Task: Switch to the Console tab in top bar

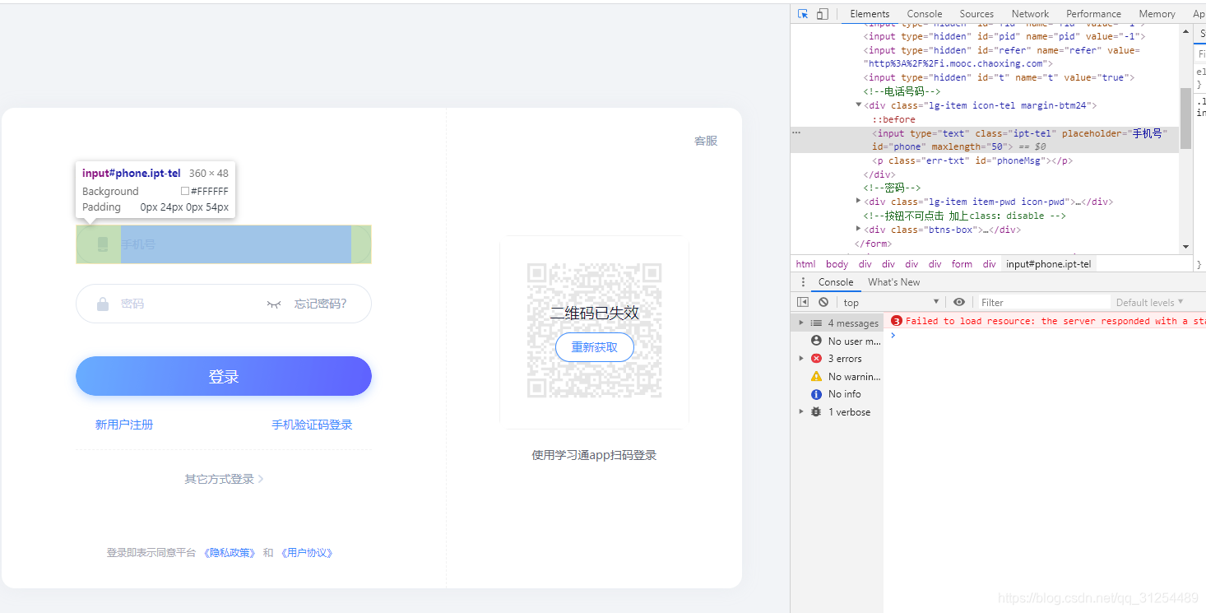Action: pyautogui.click(x=925, y=14)
